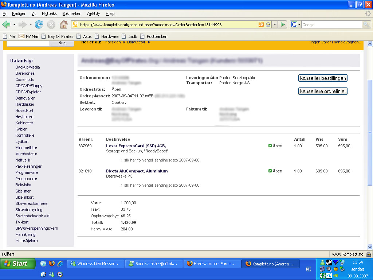Click the vertical scrollbar thumb
Screen dimensions: 373x280
click(370, 132)
